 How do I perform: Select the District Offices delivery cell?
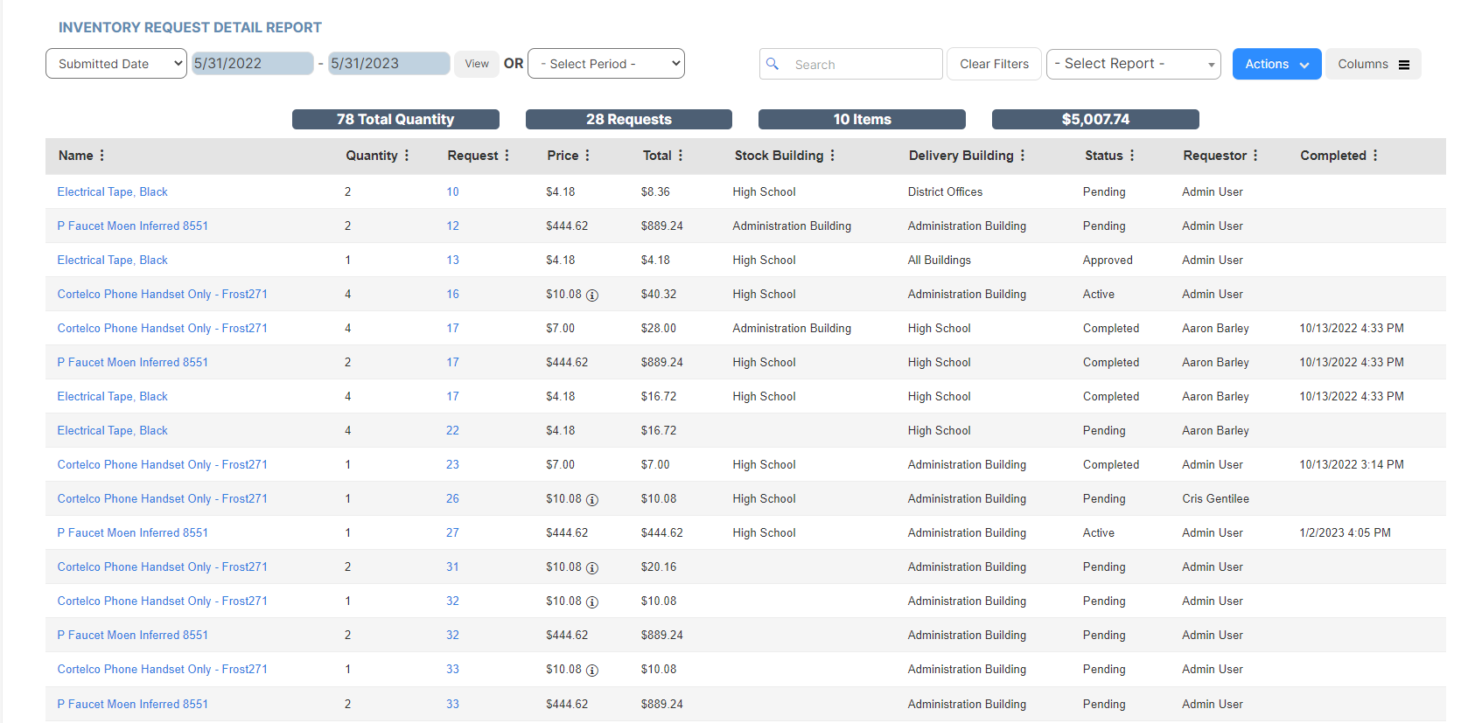(945, 191)
